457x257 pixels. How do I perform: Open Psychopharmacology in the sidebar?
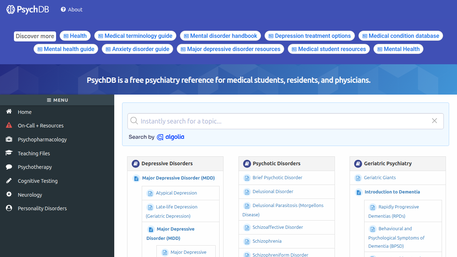coord(42,139)
